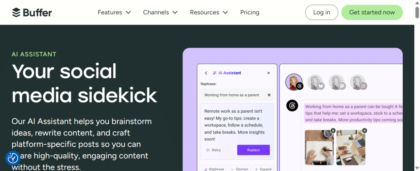
Task: Click the 'Remote work as a parent' suggestion text
Action: [x=234, y=125]
